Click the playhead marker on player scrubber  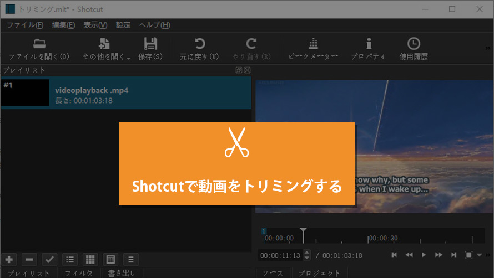pos(303,231)
